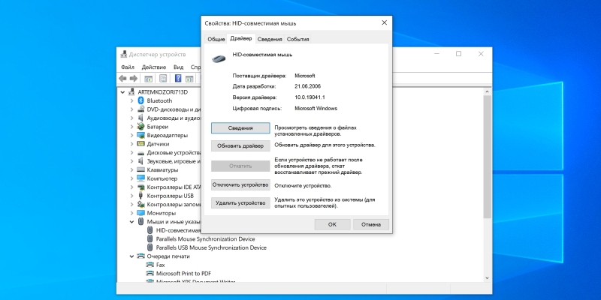
Task: Click the Parallels Mouse Synchronization Device icon
Action: point(149,239)
